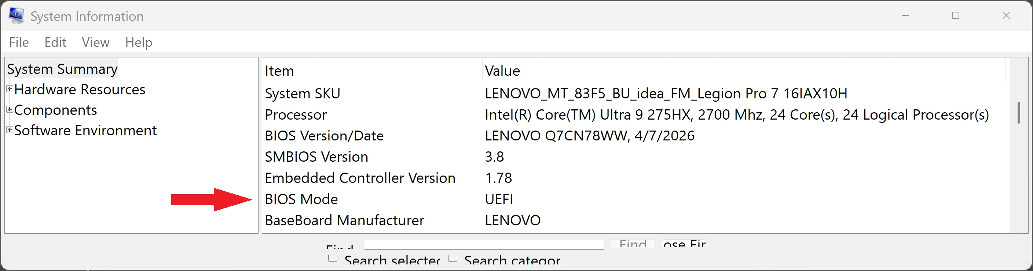Open the View menu
Viewport: 1033px width, 271px height.
tap(95, 42)
